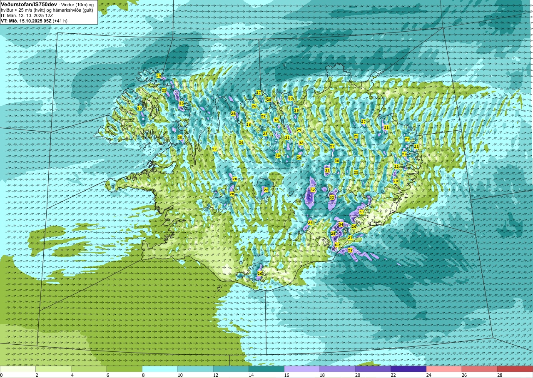Click the red 28–30 m/s legend swatch
Screen dimensions: 533x378
pyautogui.click(x=515, y=369)
